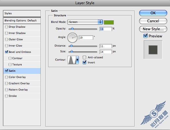This screenshot has width=170, height=130.
Task: Uncheck the Bevel and Emboss checkbox
Action: tap(7, 52)
